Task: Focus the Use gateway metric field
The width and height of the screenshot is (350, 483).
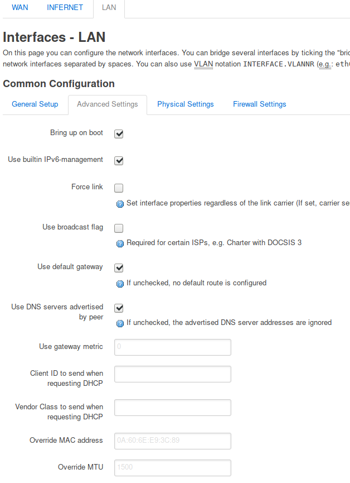Action: pyautogui.click(x=173, y=347)
